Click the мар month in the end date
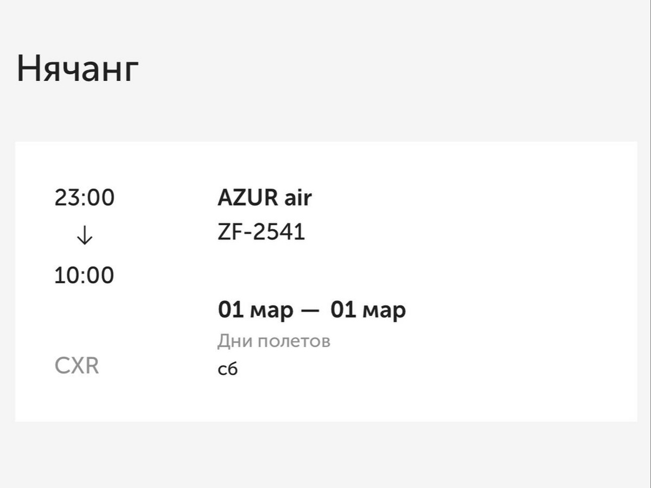Screen dimensions: 651x488 coord(384,311)
